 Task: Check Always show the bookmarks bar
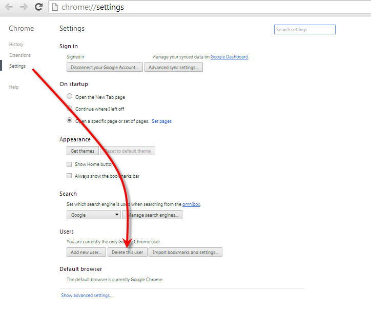[x=69, y=176]
